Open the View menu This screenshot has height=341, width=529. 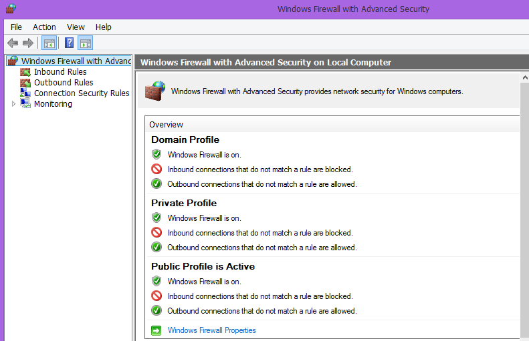(76, 27)
